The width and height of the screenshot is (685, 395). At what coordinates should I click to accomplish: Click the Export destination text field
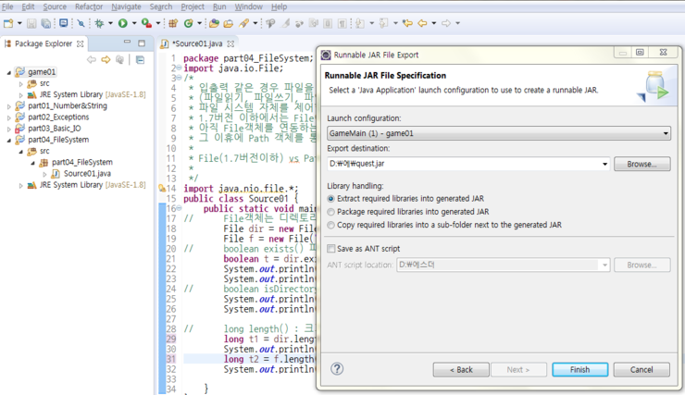pos(463,164)
